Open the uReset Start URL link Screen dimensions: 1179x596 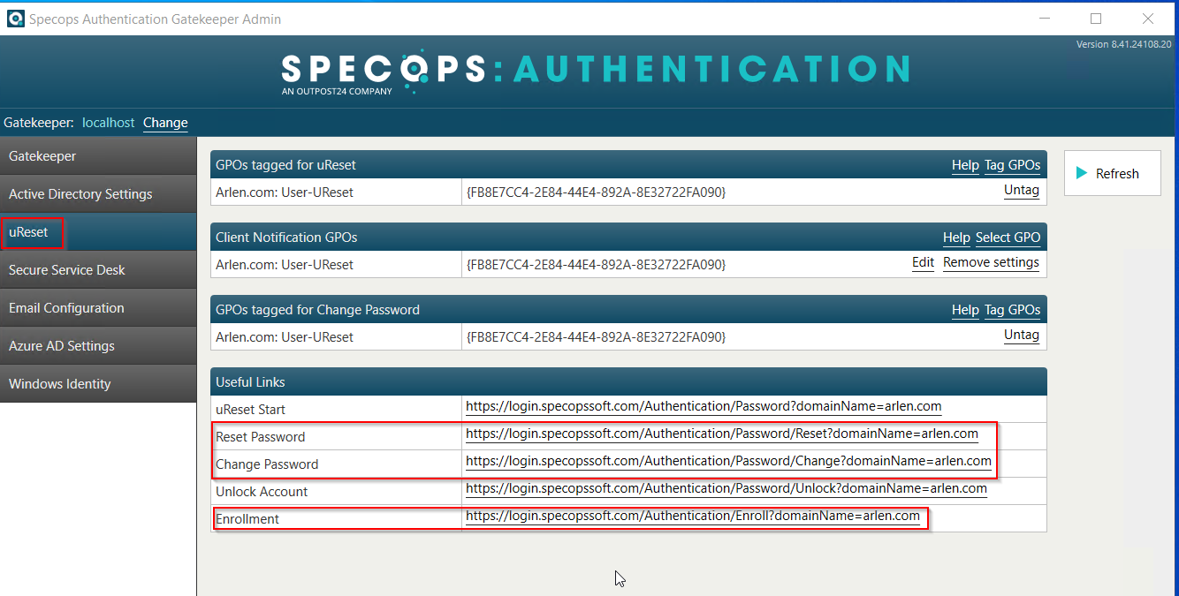click(704, 407)
